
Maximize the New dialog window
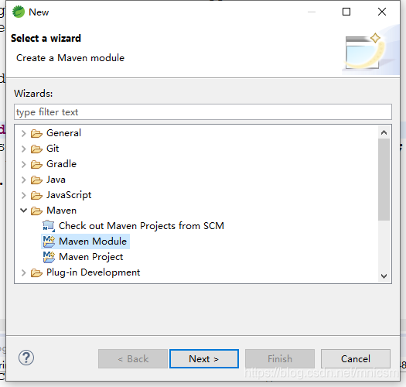click(346, 12)
